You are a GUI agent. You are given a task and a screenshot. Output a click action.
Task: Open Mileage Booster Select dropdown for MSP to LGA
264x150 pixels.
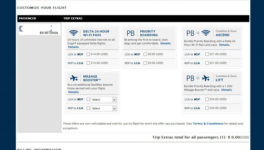(104, 108)
